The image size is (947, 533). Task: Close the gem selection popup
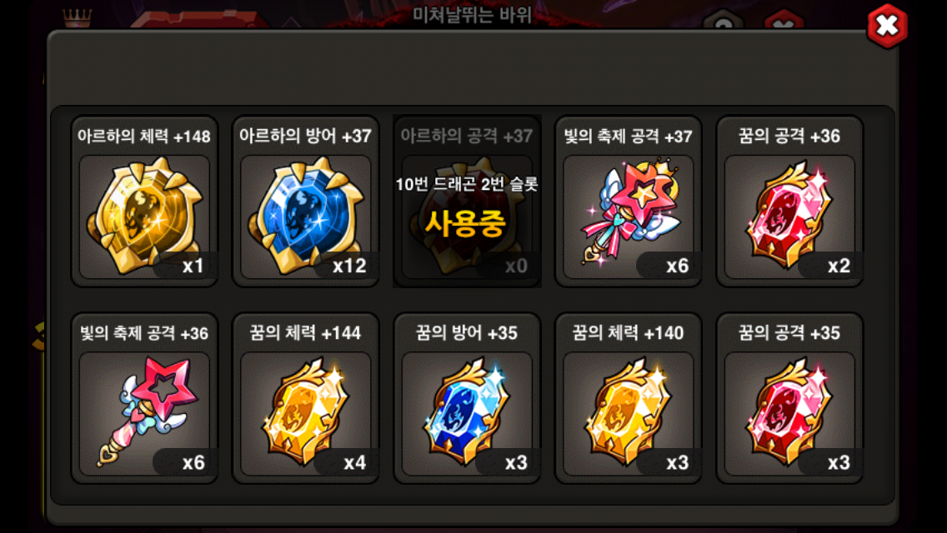(887, 25)
